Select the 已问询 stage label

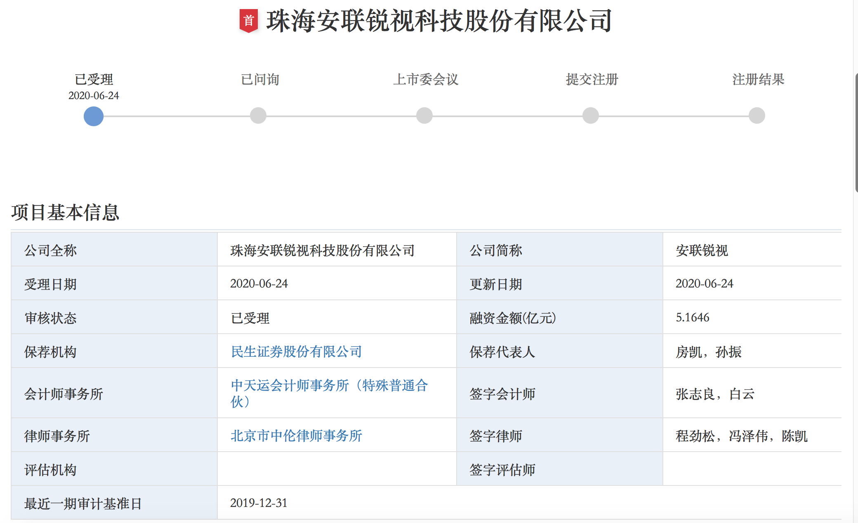click(x=258, y=80)
